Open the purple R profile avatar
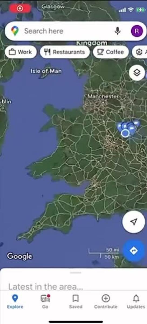Viewport: 147px width, 324px height. 137,31
